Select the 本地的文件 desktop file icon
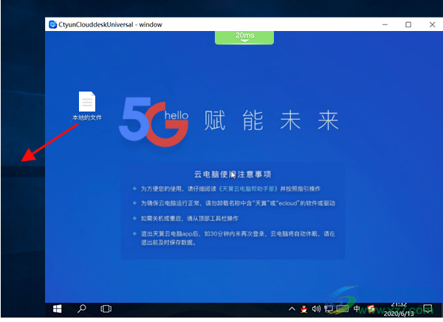 click(87, 106)
